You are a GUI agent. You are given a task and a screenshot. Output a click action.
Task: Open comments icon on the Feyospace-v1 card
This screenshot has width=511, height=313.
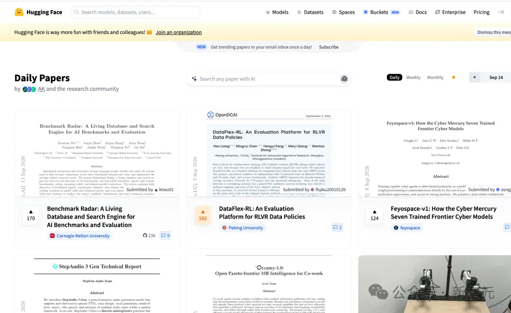507,227
